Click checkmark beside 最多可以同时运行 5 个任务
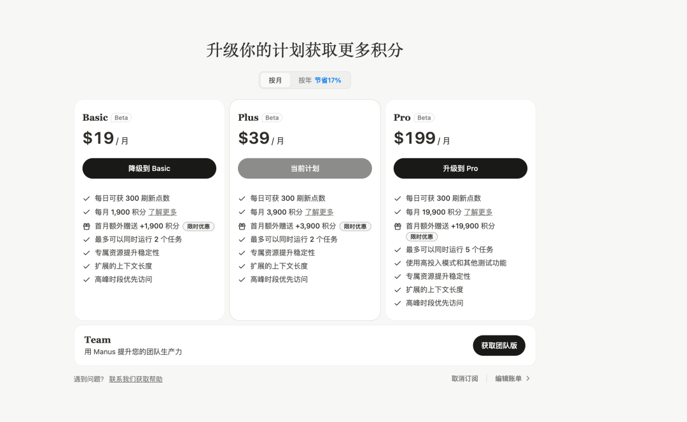687x422 pixels. pyautogui.click(x=398, y=250)
